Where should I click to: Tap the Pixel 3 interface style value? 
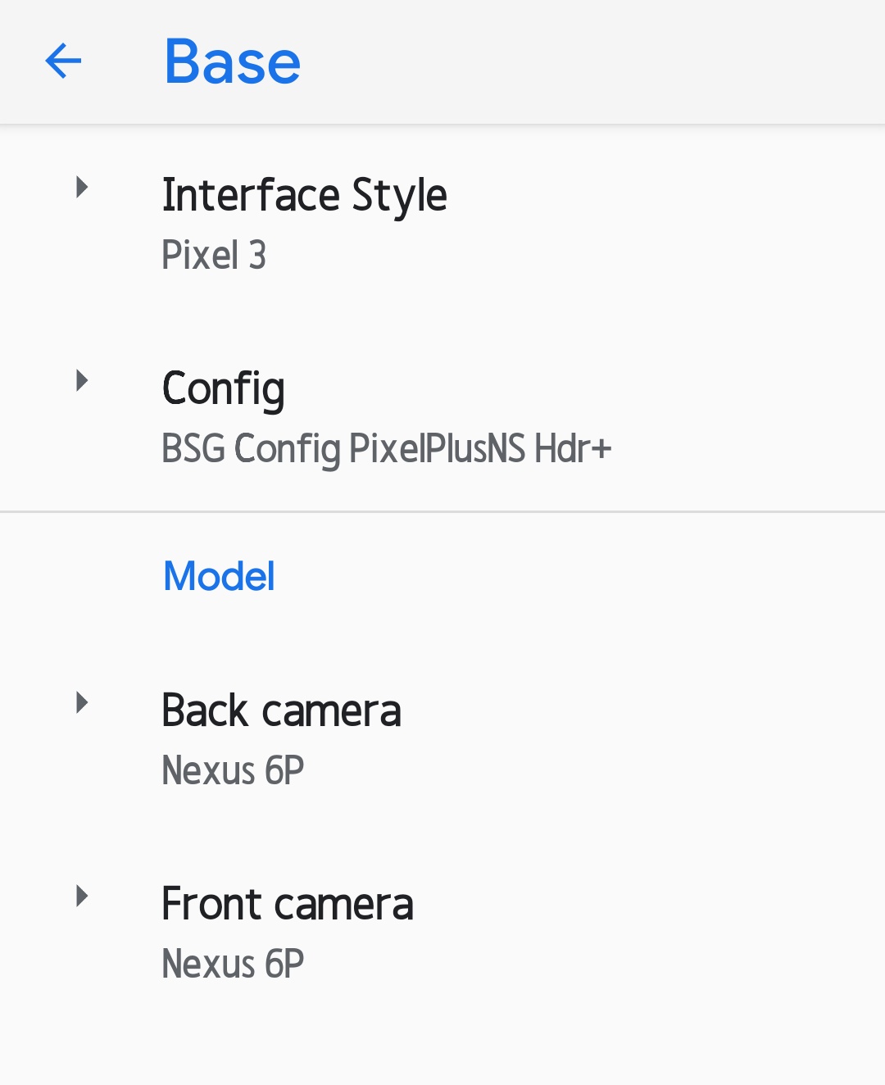click(214, 255)
